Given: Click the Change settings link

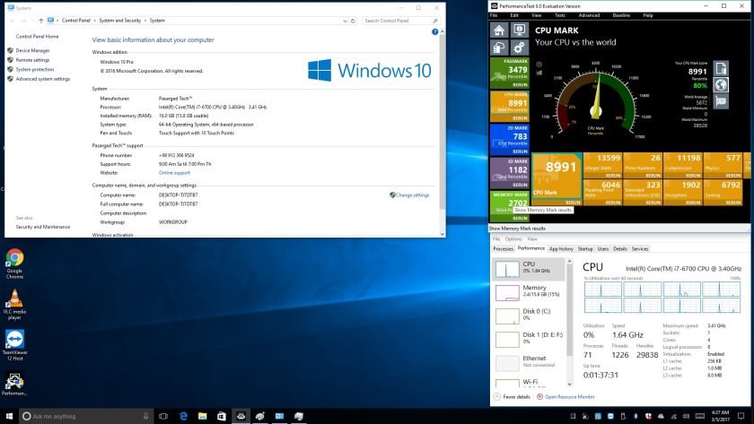Looking at the screenshot, I should 412,195.
